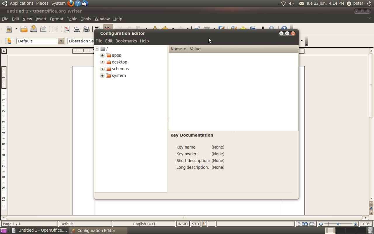The width and height of the screenshot is (374, 234).
Task: Click the Document as E-mail icon
Action: click(x=43, y=29)
